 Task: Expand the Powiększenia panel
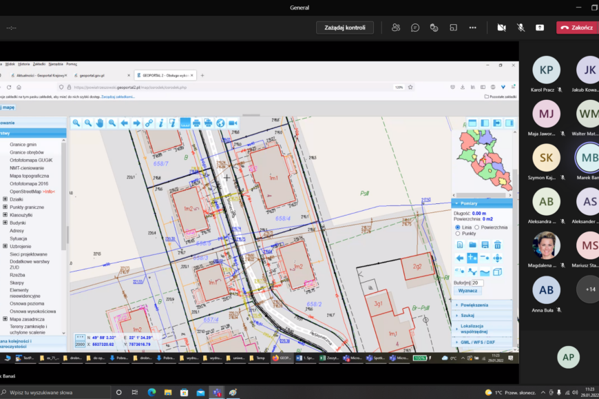(482, 305)
